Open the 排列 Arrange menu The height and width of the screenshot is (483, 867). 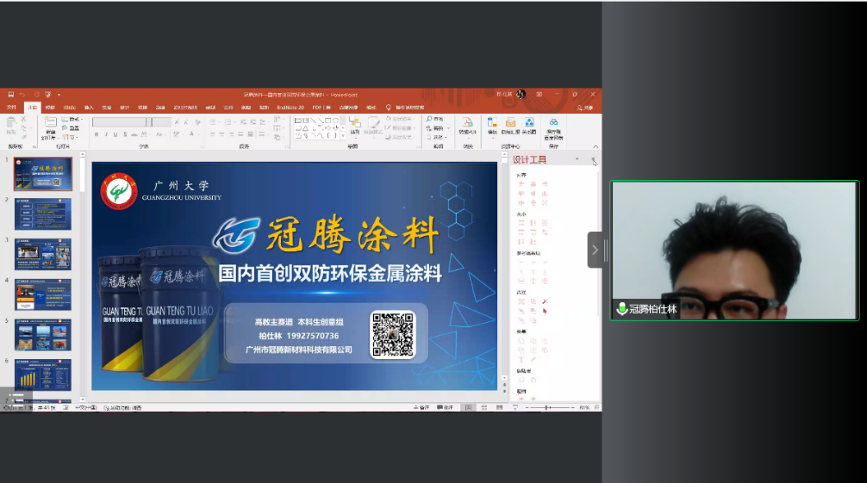point(354,127)
